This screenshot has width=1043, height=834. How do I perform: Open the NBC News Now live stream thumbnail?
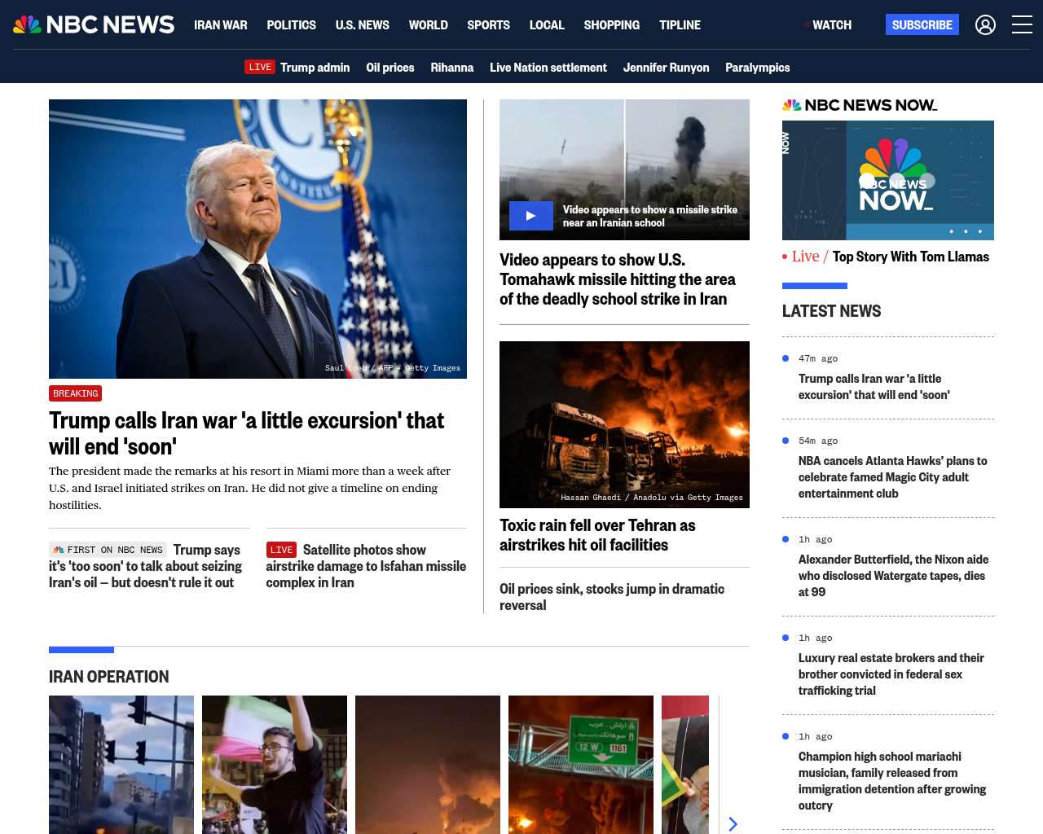point(887,180)
